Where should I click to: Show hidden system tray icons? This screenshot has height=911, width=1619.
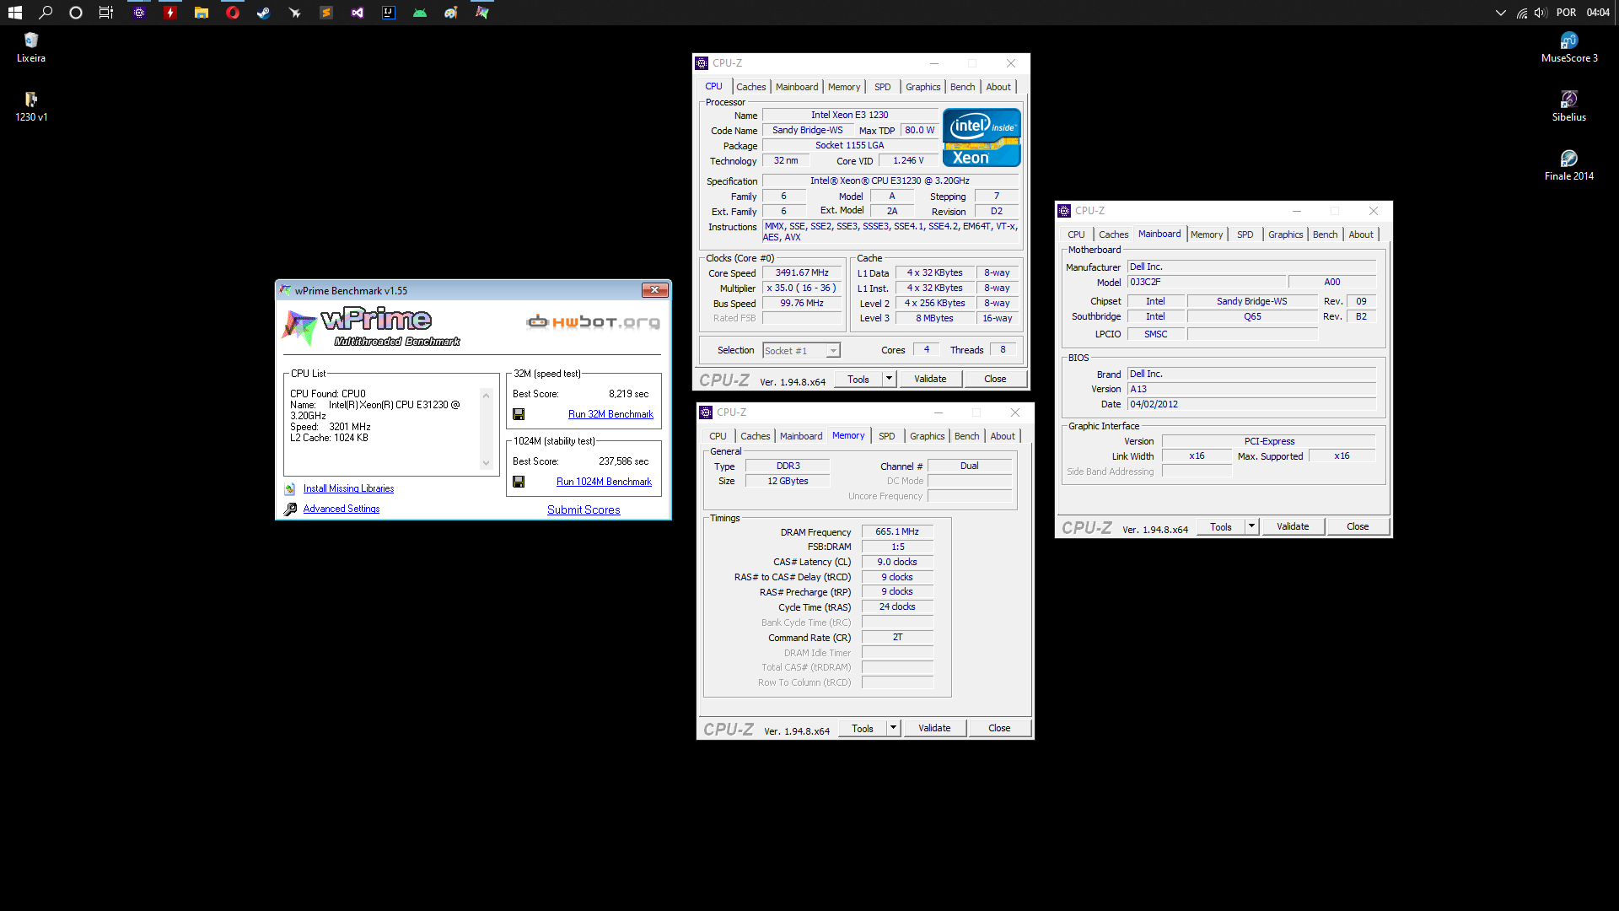point(1501,13)
